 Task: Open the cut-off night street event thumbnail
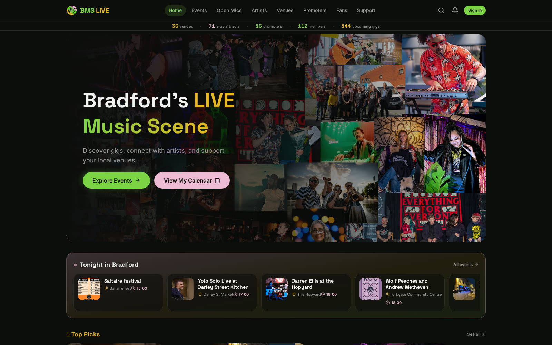tap(464, 289)
